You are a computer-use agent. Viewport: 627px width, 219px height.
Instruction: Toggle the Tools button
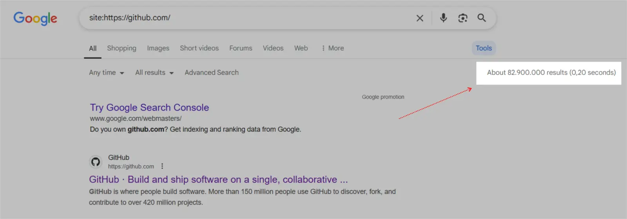coord(484,48)
